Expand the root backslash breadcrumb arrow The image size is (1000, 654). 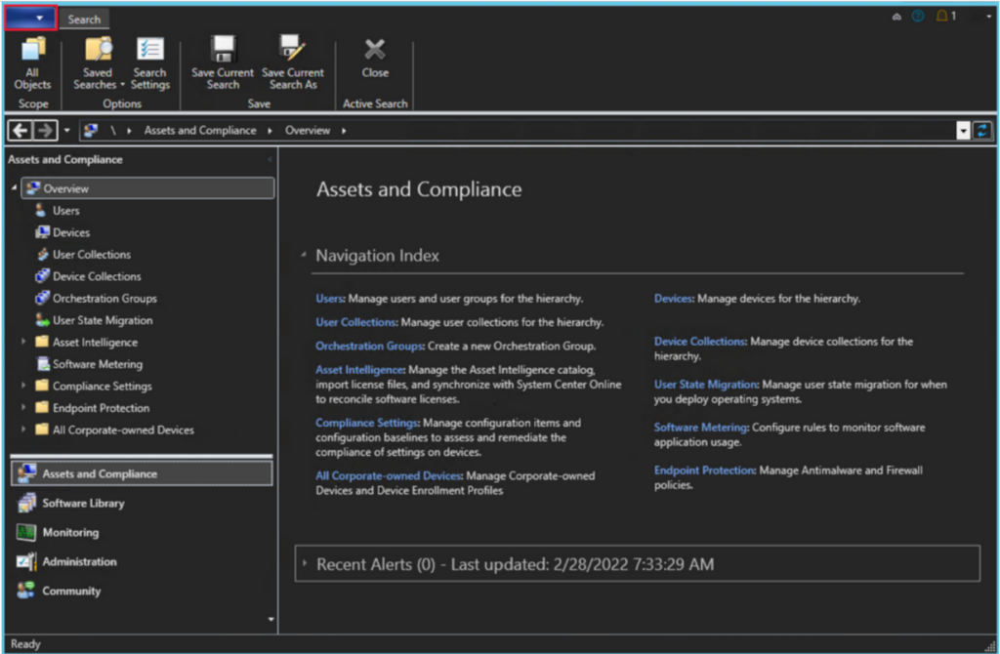coord(129,131)
